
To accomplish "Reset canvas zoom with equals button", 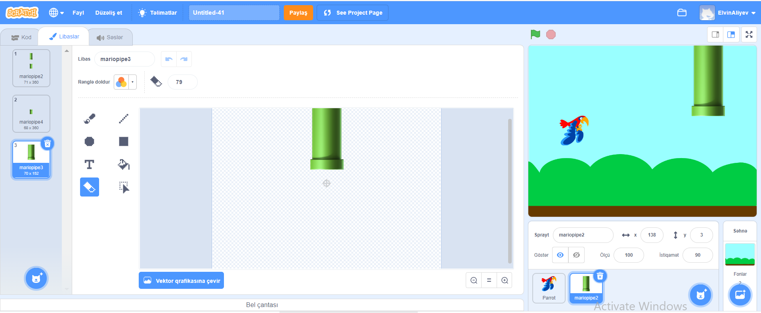I will 489,281.
